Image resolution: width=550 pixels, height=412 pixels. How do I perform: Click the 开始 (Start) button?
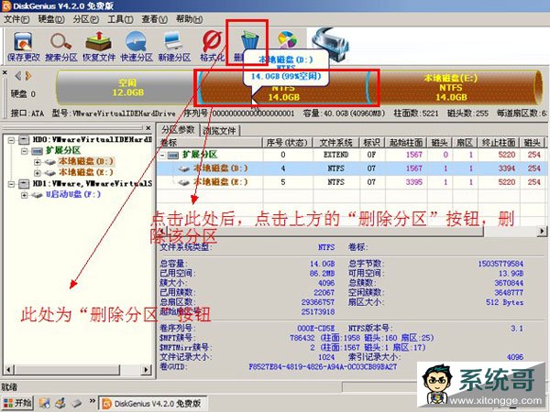coord(17,403)
